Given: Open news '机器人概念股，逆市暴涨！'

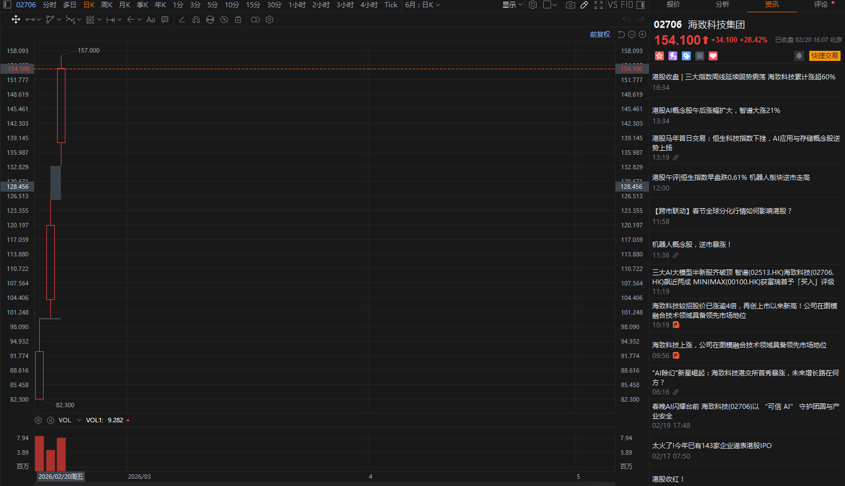Looking at the screenshot, I should tap(691, 245).
